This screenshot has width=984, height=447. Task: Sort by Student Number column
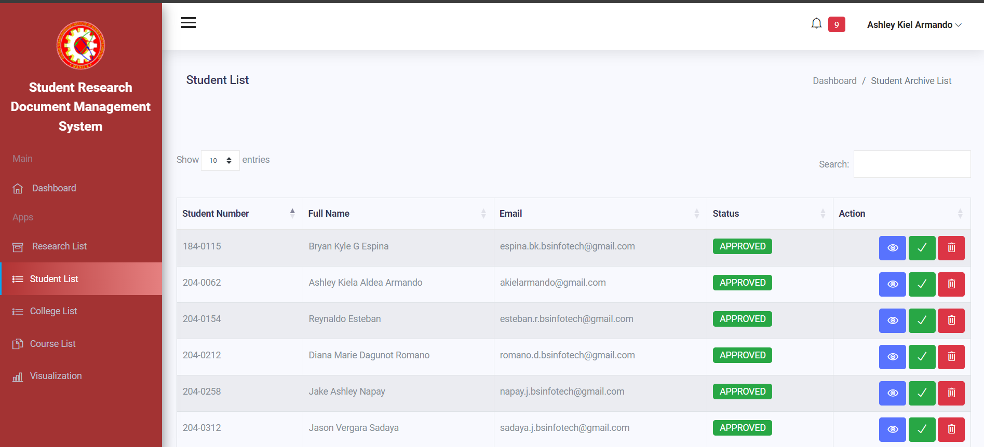[239, 214]
